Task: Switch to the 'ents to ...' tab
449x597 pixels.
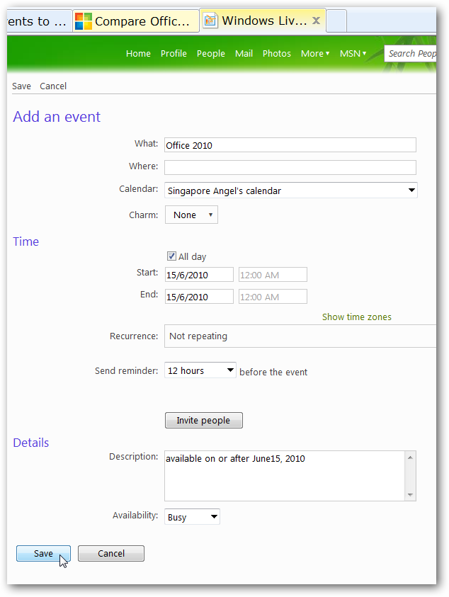Action: (39, 21)
